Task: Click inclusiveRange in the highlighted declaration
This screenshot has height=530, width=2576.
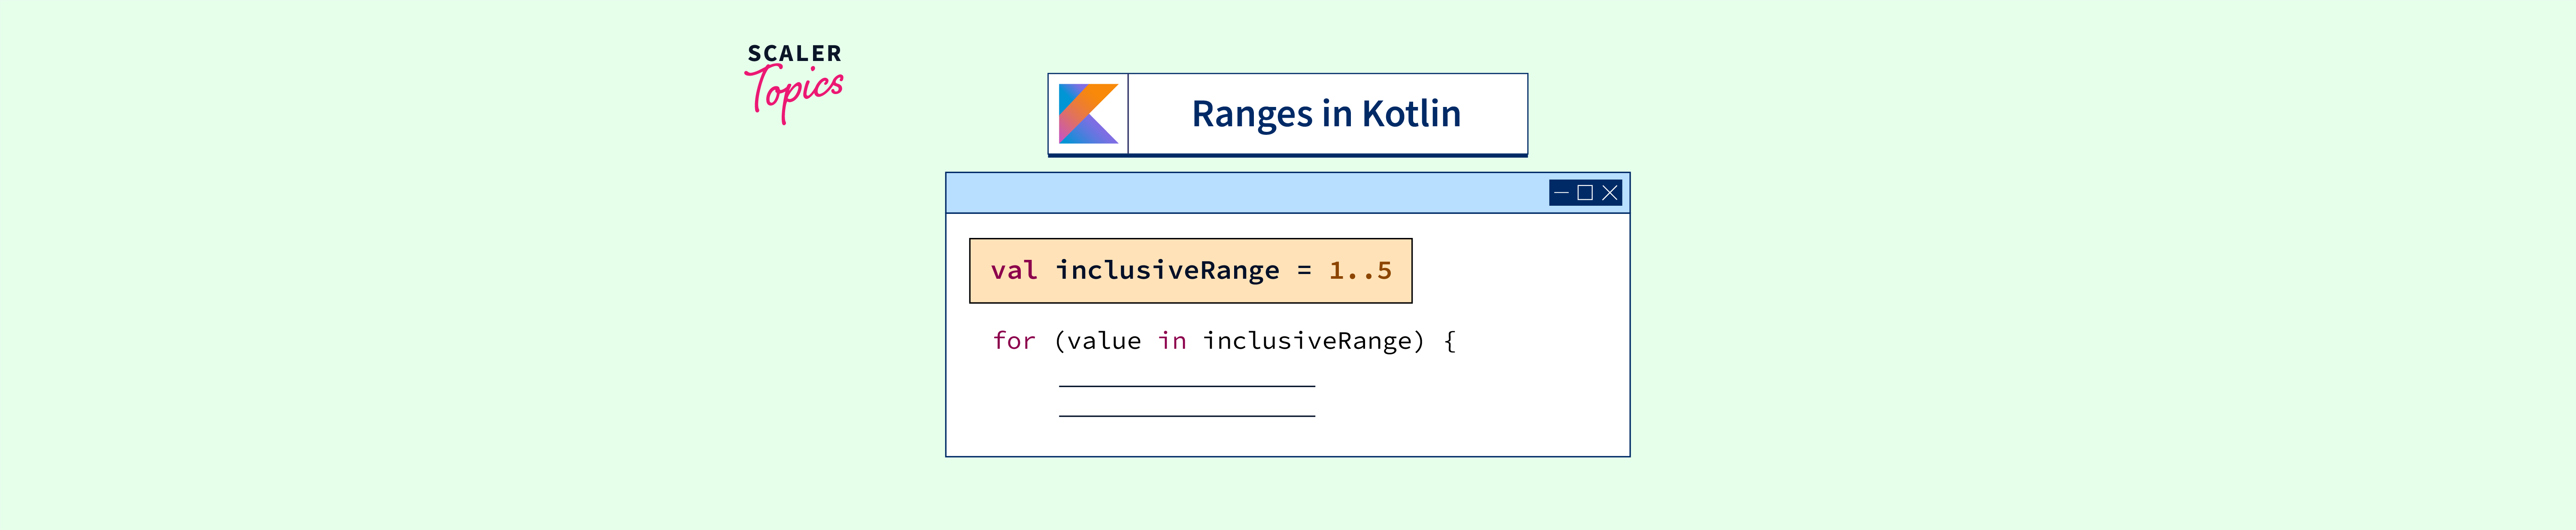Action: tap(1167, 271)
